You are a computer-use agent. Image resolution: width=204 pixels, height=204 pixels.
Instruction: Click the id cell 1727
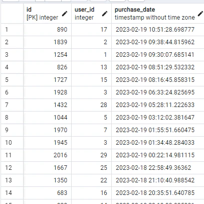point(47,80)
